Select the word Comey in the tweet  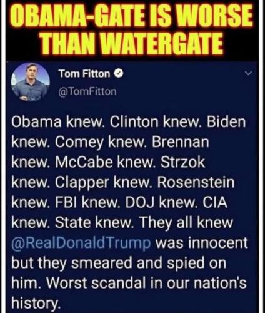coord(79,143)
